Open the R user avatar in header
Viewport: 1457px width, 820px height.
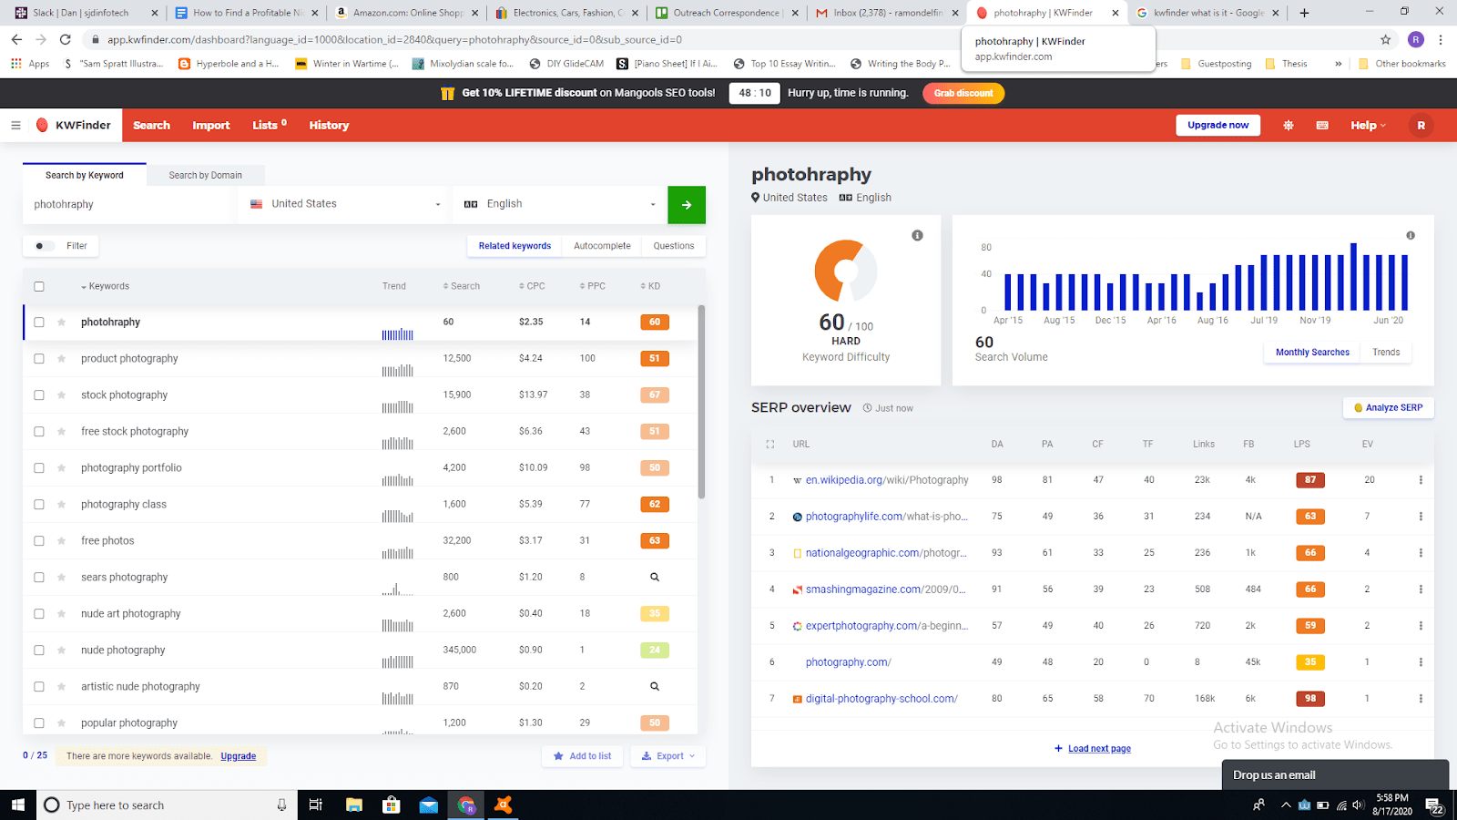(1421, 125)
